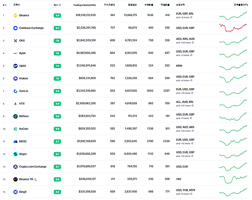The height and width of the screenshot is (200, 252).
Task: Click Binance's 9.9 score badge
Action: tap(58, 16)
